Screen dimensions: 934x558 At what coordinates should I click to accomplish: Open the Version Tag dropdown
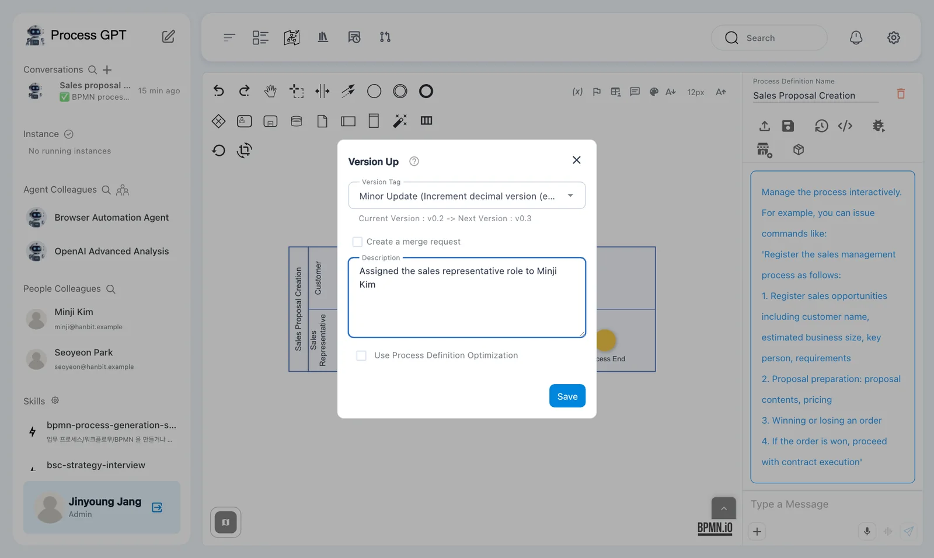(467, 196)
